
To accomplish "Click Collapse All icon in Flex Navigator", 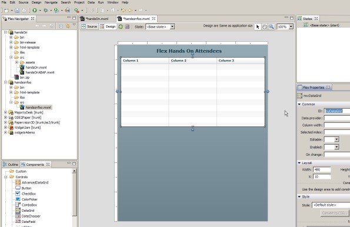I will (x=61, y=26).
